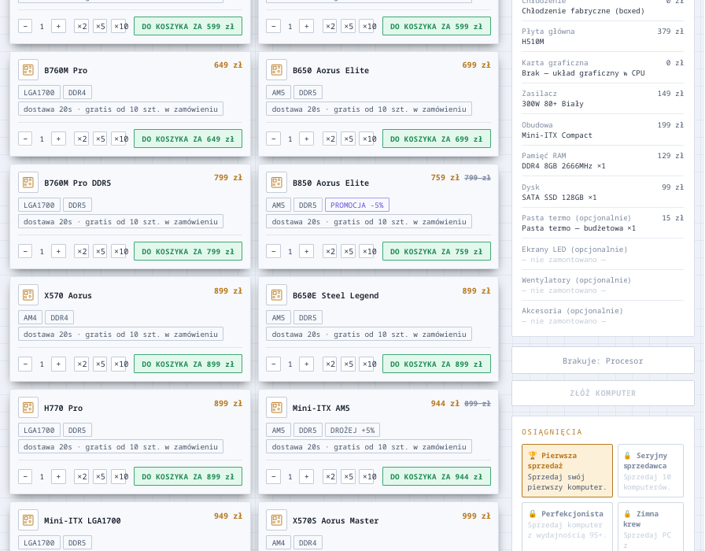Set B650E Steel Legend multiplier ×5
The image size is (705, 551).
349,364
